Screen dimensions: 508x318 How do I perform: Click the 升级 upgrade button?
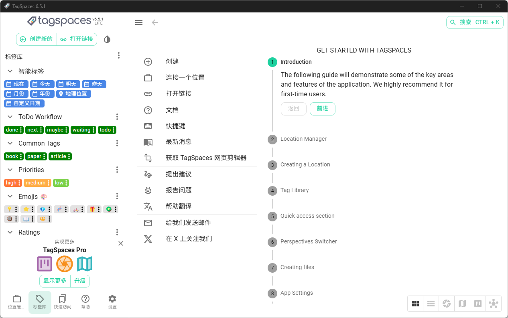(80, 281)
